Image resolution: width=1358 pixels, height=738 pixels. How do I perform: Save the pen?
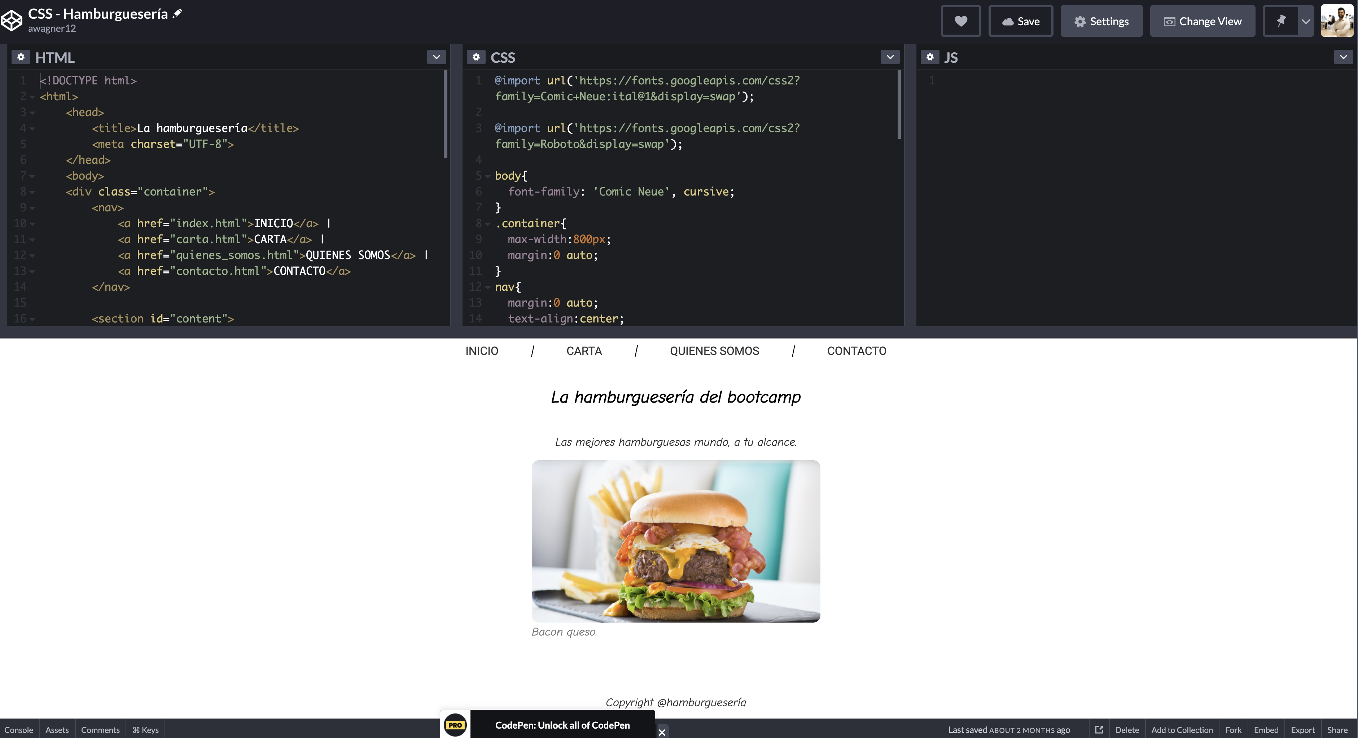1021,21
